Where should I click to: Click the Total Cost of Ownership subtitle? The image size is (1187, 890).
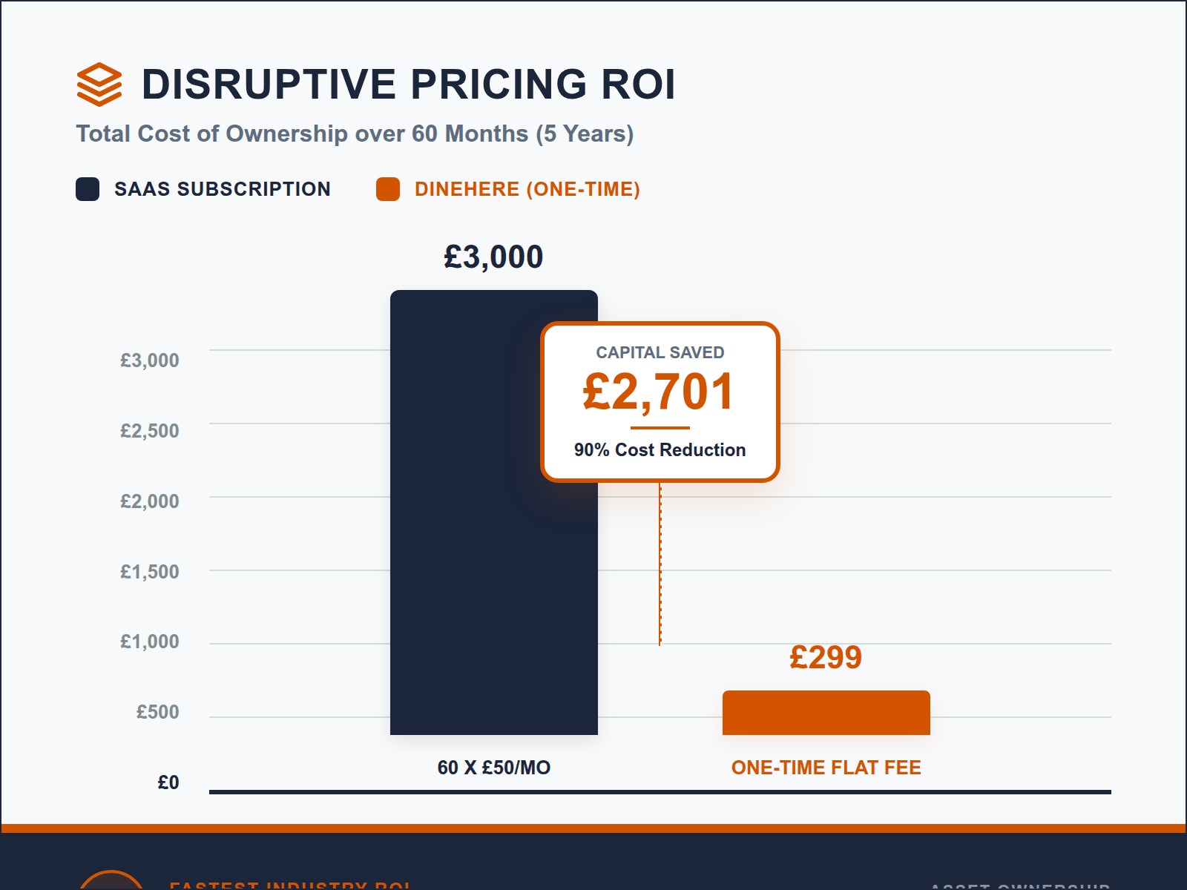pyautogui.click(x=355, y=133)
